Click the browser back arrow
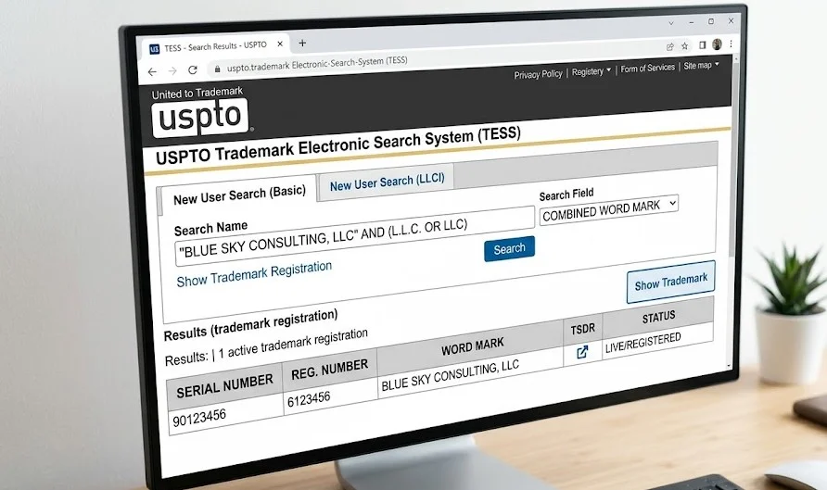The height and width of the screenshot is (490, 827). pyautogui.click(x=152, y=71)
